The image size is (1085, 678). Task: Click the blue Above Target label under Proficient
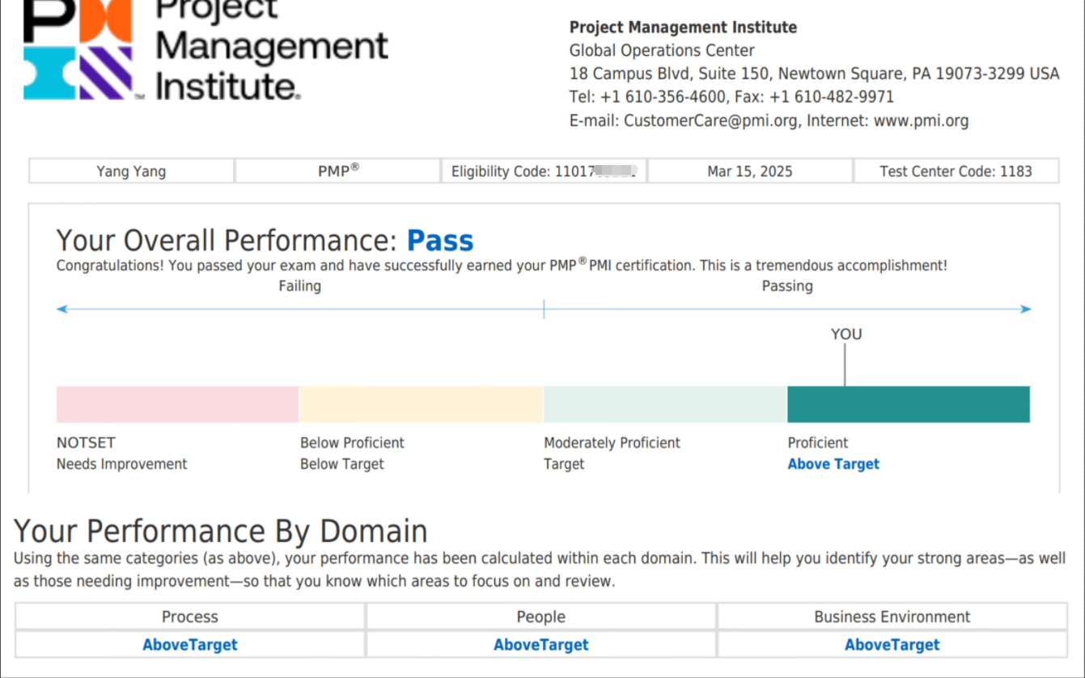(x=833, y=464)
